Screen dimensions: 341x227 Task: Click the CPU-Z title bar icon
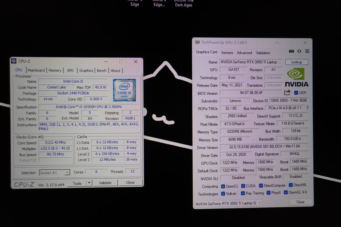point(14,61)
